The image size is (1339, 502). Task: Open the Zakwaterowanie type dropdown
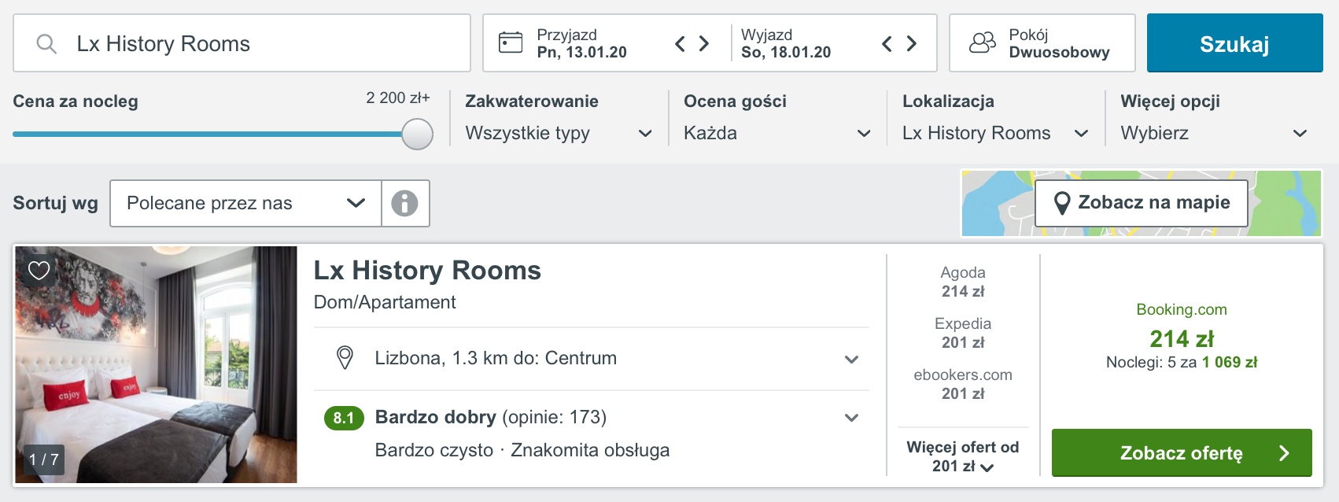pyautogui.click(x=559, y=133)
